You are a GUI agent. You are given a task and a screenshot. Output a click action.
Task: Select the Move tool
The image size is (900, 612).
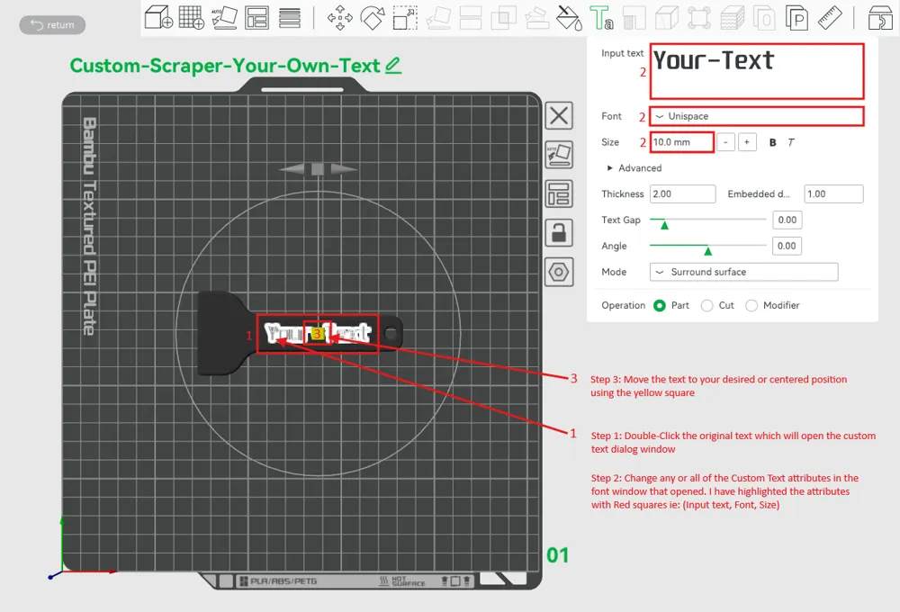coord(340,17)
